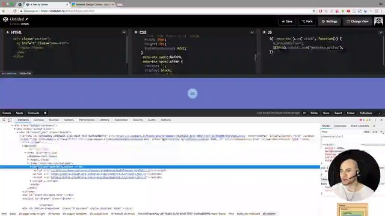Save the pen
The image size is (385, 216).
tap(287, 22)
